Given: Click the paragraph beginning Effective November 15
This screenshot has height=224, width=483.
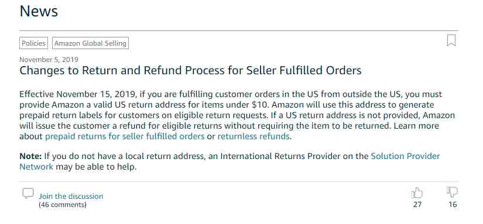Looking at the screenshot, I should pos(237,115).
